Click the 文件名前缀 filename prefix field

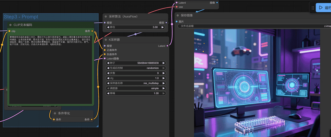(x=253, y=26)
